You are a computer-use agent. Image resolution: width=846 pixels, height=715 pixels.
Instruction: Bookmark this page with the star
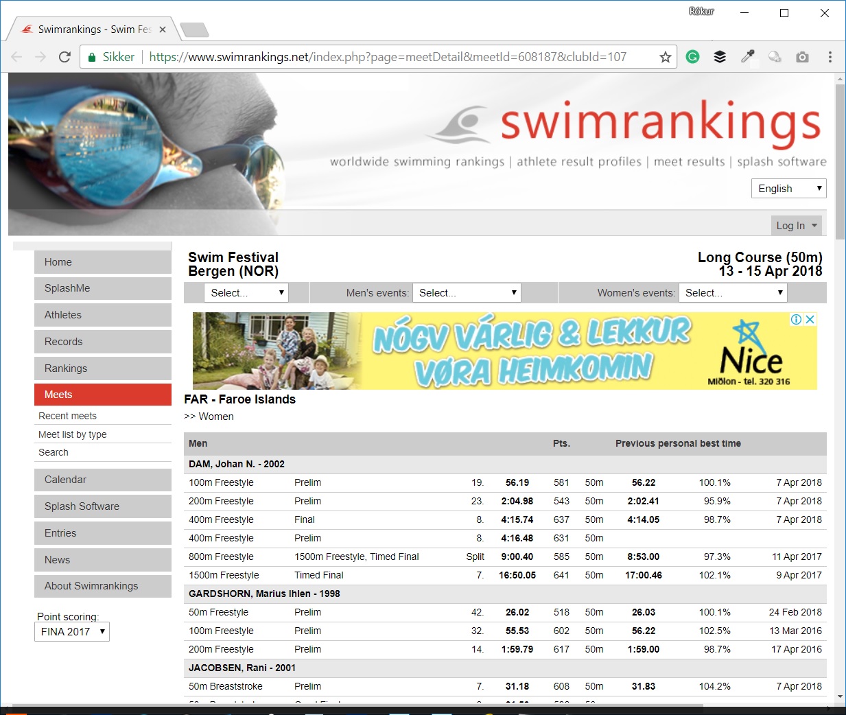[x=665, y=57]
